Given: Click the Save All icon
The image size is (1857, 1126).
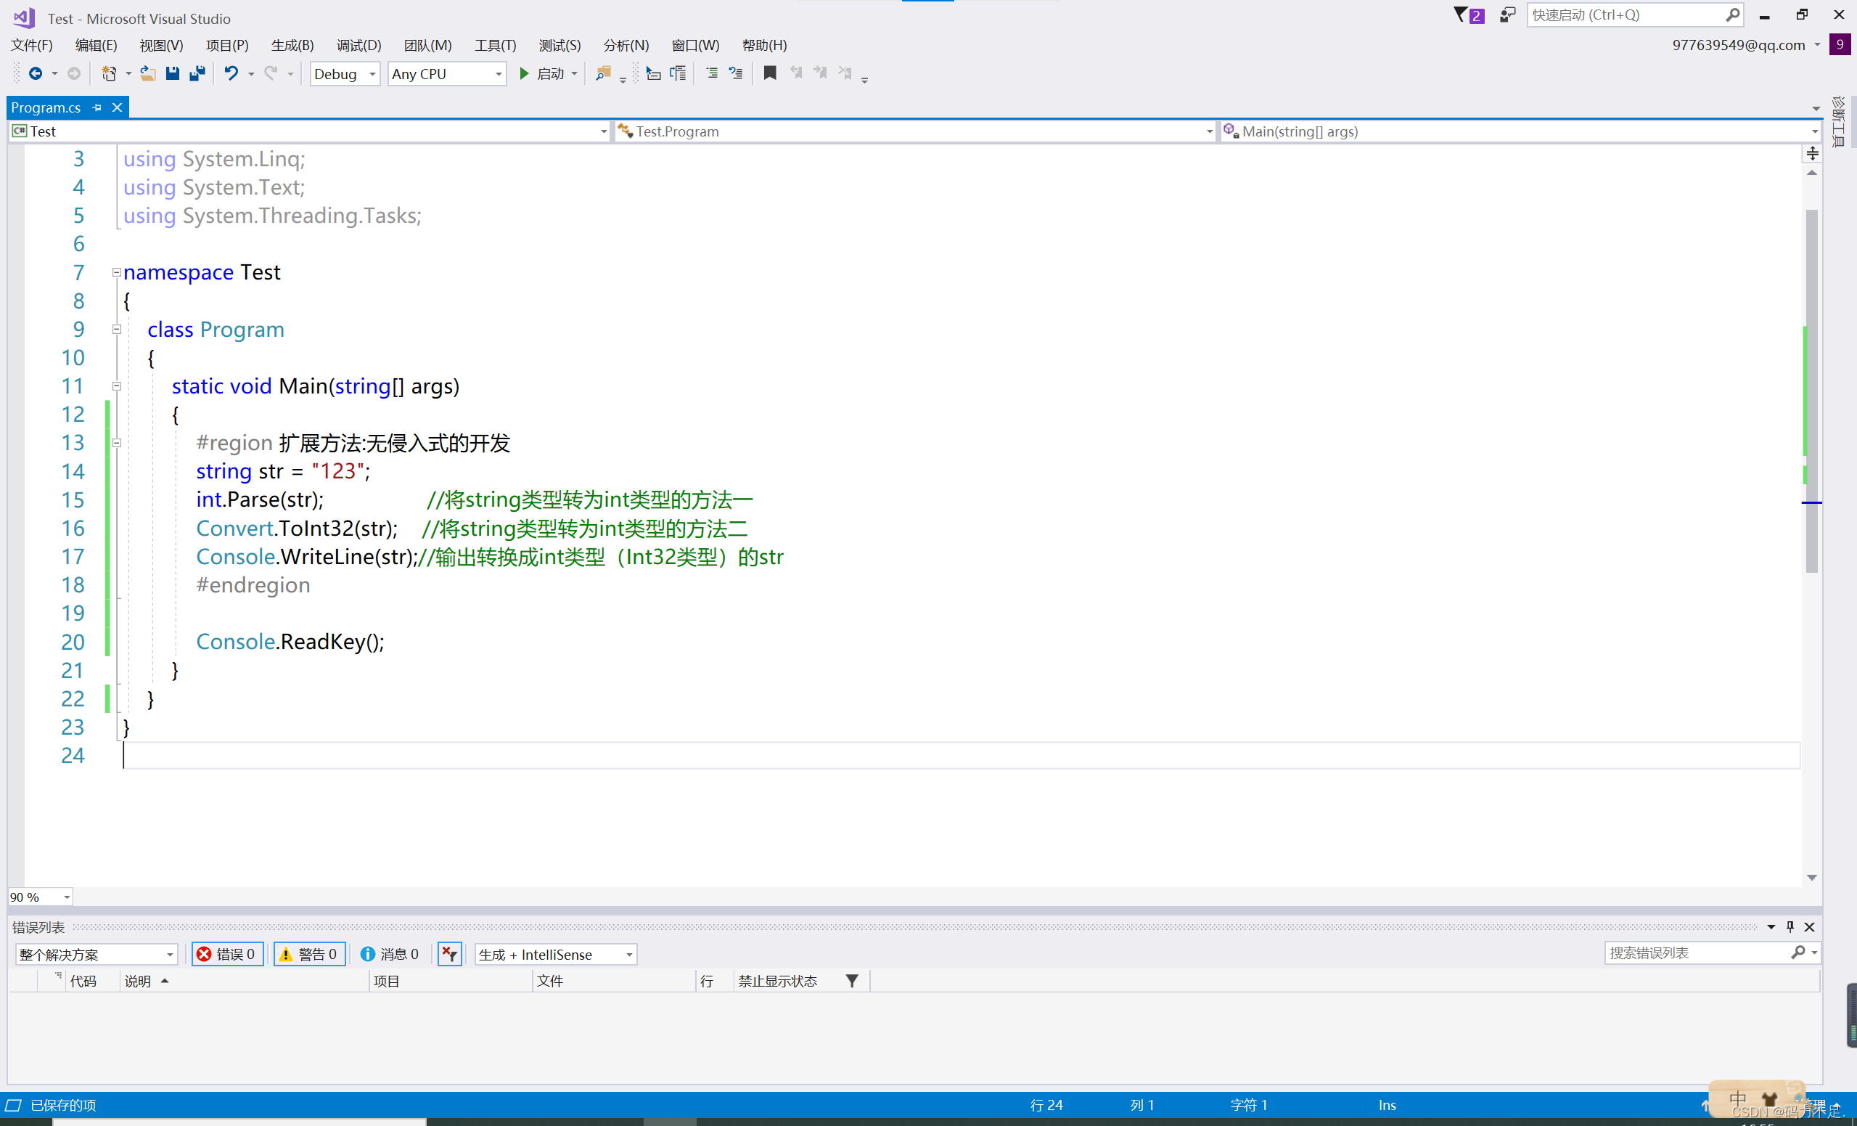Looking at the screenshot, I should (197, 73).
